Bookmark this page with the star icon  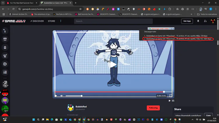click(80, 9)
